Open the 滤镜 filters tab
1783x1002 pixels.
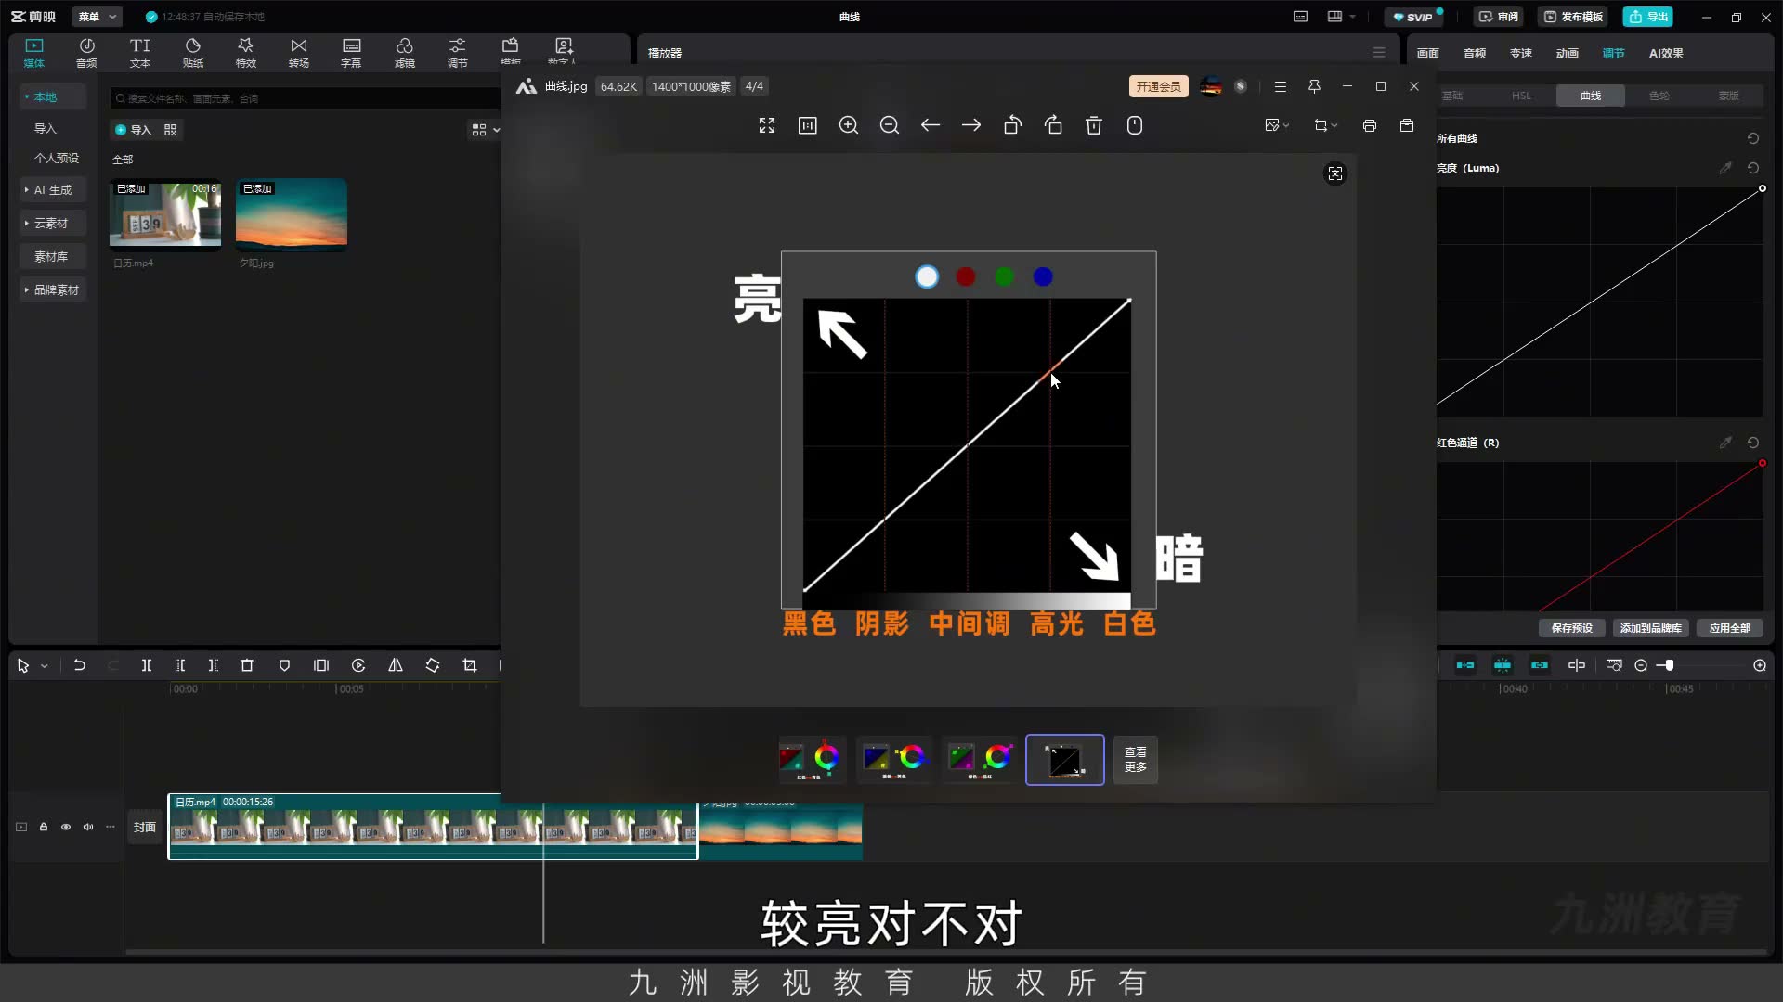click(x=404, y=53)
